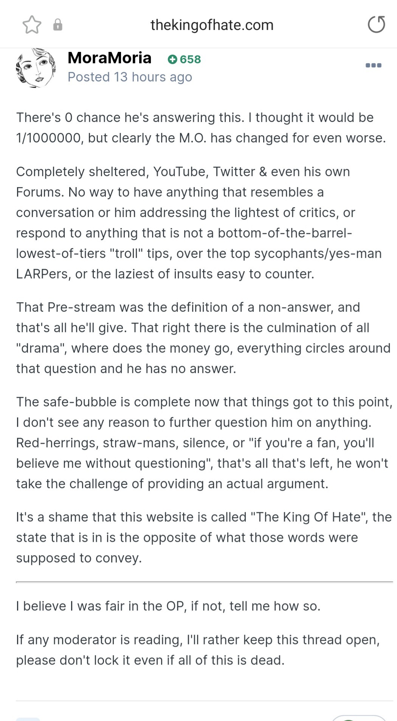
Task: Click the paragraph starting "That Pre-stream was"
Action: (203, 338)
